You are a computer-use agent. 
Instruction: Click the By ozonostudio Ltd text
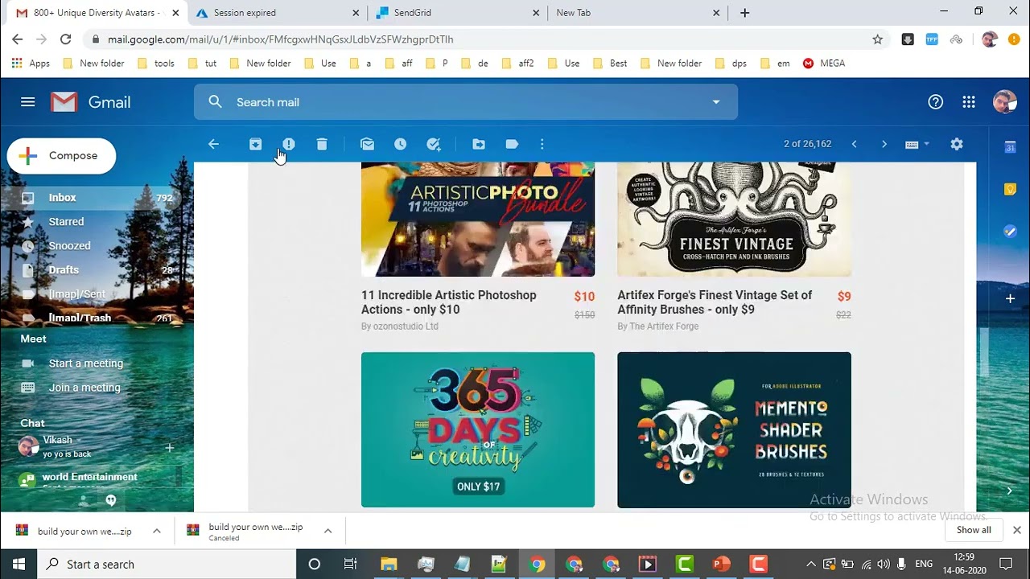pos(400,326)
